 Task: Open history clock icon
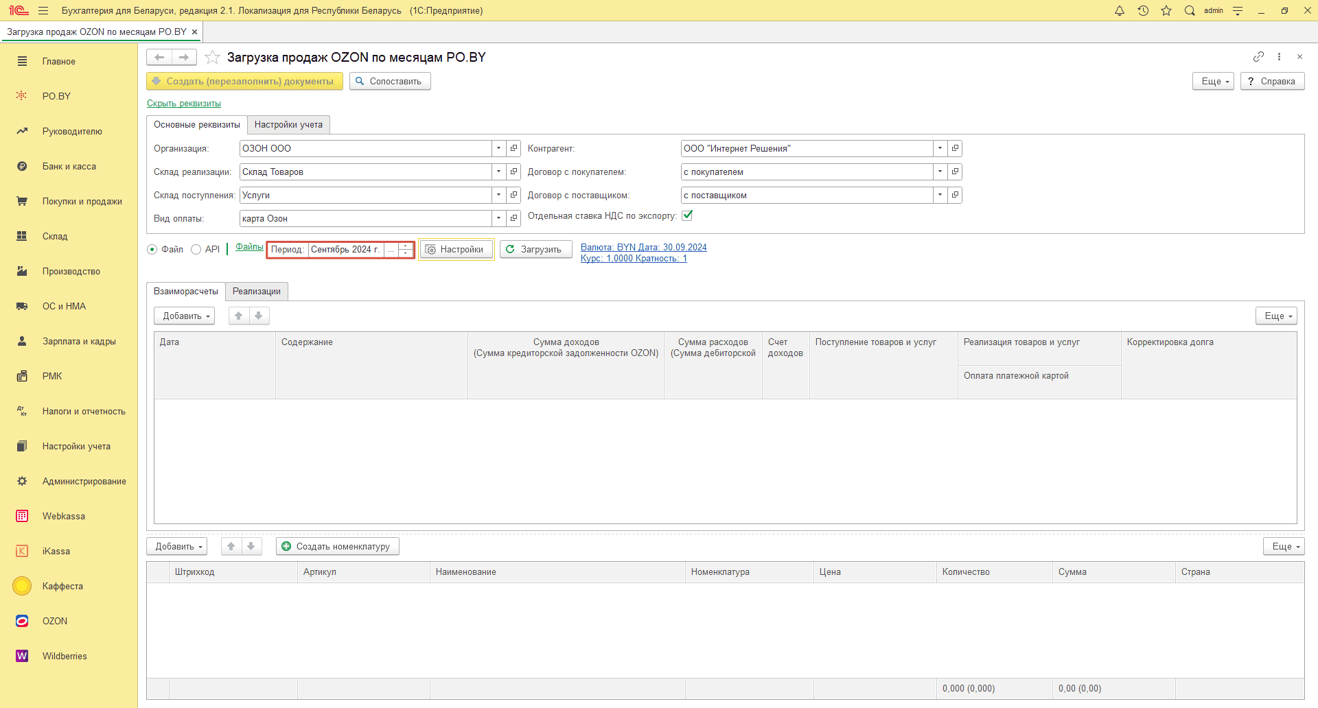1143,10
